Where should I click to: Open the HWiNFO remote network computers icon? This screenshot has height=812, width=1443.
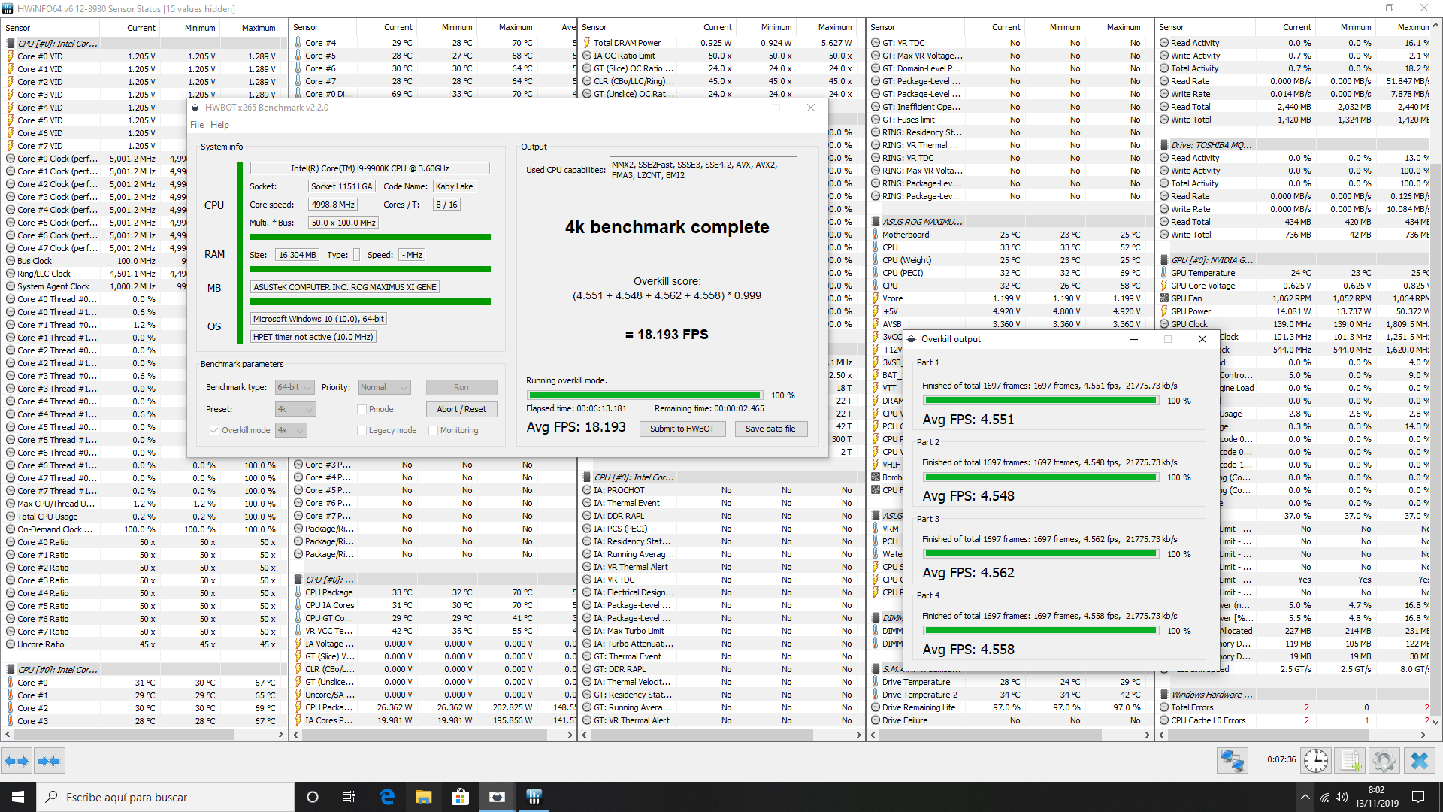point(1233,761)
